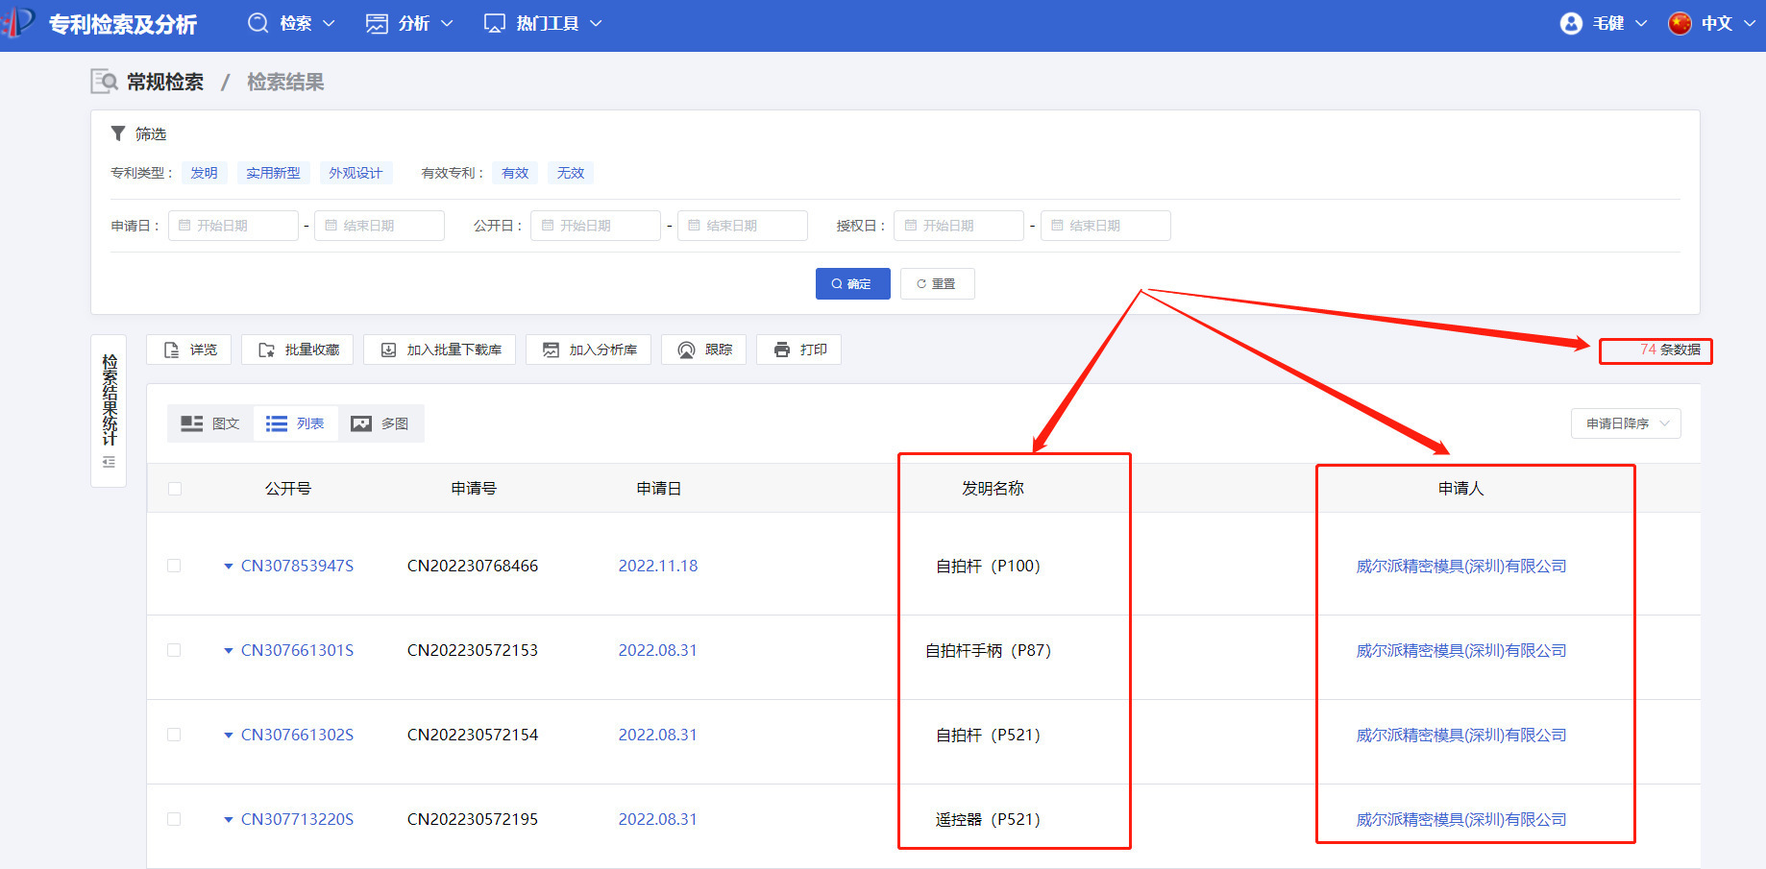
Task: Click the 批量收藏 batch favorite icon button
Action: point(297,350)
